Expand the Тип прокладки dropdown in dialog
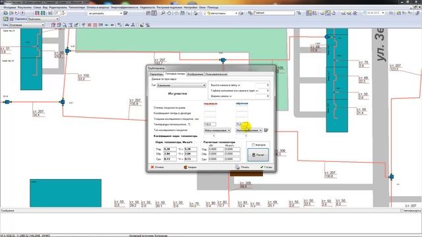 [181, 86]
